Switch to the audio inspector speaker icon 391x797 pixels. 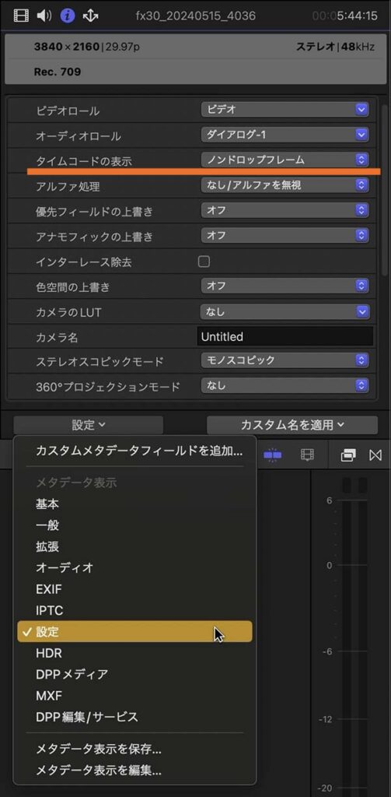click(x=44, y=16)
